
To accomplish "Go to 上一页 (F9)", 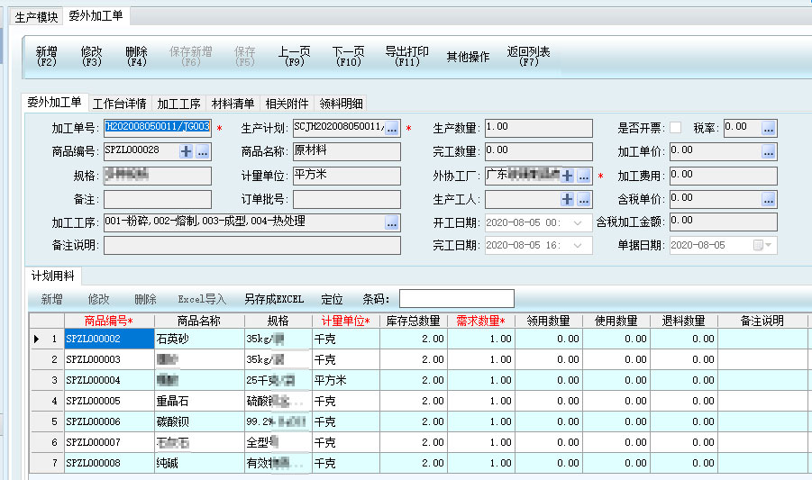I will point(295,56).
